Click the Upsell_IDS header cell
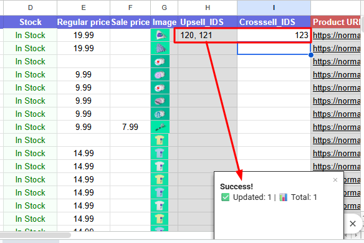Viewport: 364px width, 243px height. pos(208,22)
